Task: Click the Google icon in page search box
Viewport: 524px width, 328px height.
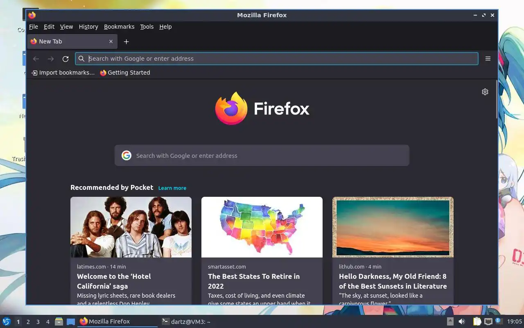Action: point(126,155)
